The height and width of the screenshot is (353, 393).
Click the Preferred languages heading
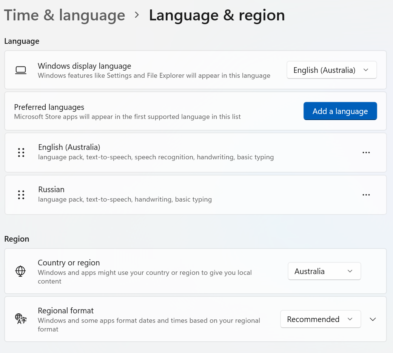click(x=49, y=107)
